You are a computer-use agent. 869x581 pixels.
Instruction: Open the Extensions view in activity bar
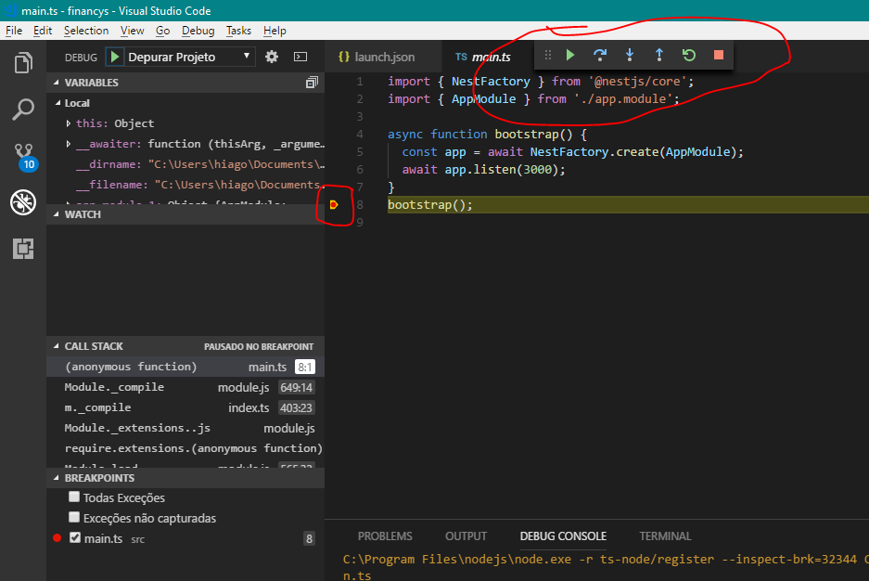coord(23,249)
